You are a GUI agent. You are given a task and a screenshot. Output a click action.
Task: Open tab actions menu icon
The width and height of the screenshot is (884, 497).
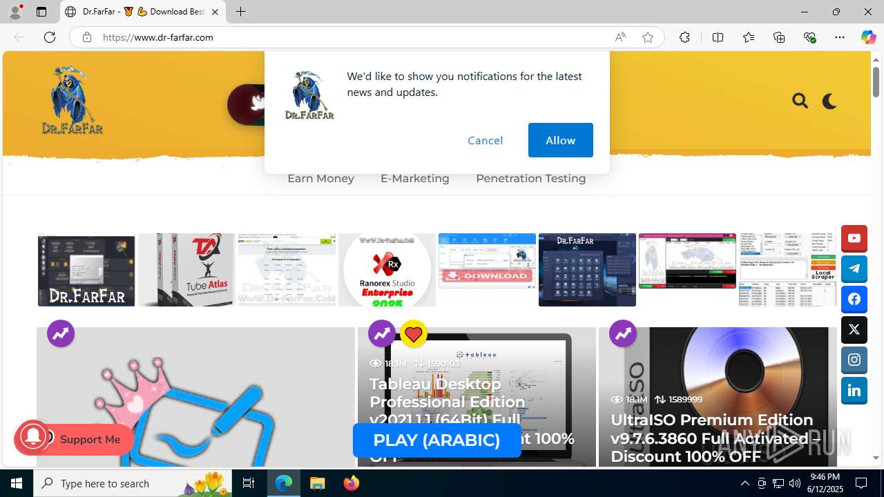(41, 12)
